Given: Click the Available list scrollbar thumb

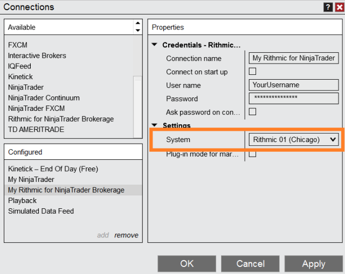Looking at the screenshot, I should [138, 107].
